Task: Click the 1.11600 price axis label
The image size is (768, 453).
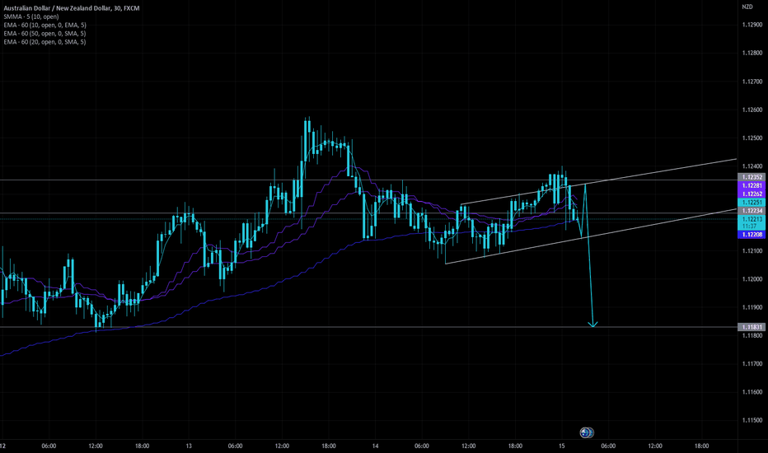Action: (x=752, y=392)
